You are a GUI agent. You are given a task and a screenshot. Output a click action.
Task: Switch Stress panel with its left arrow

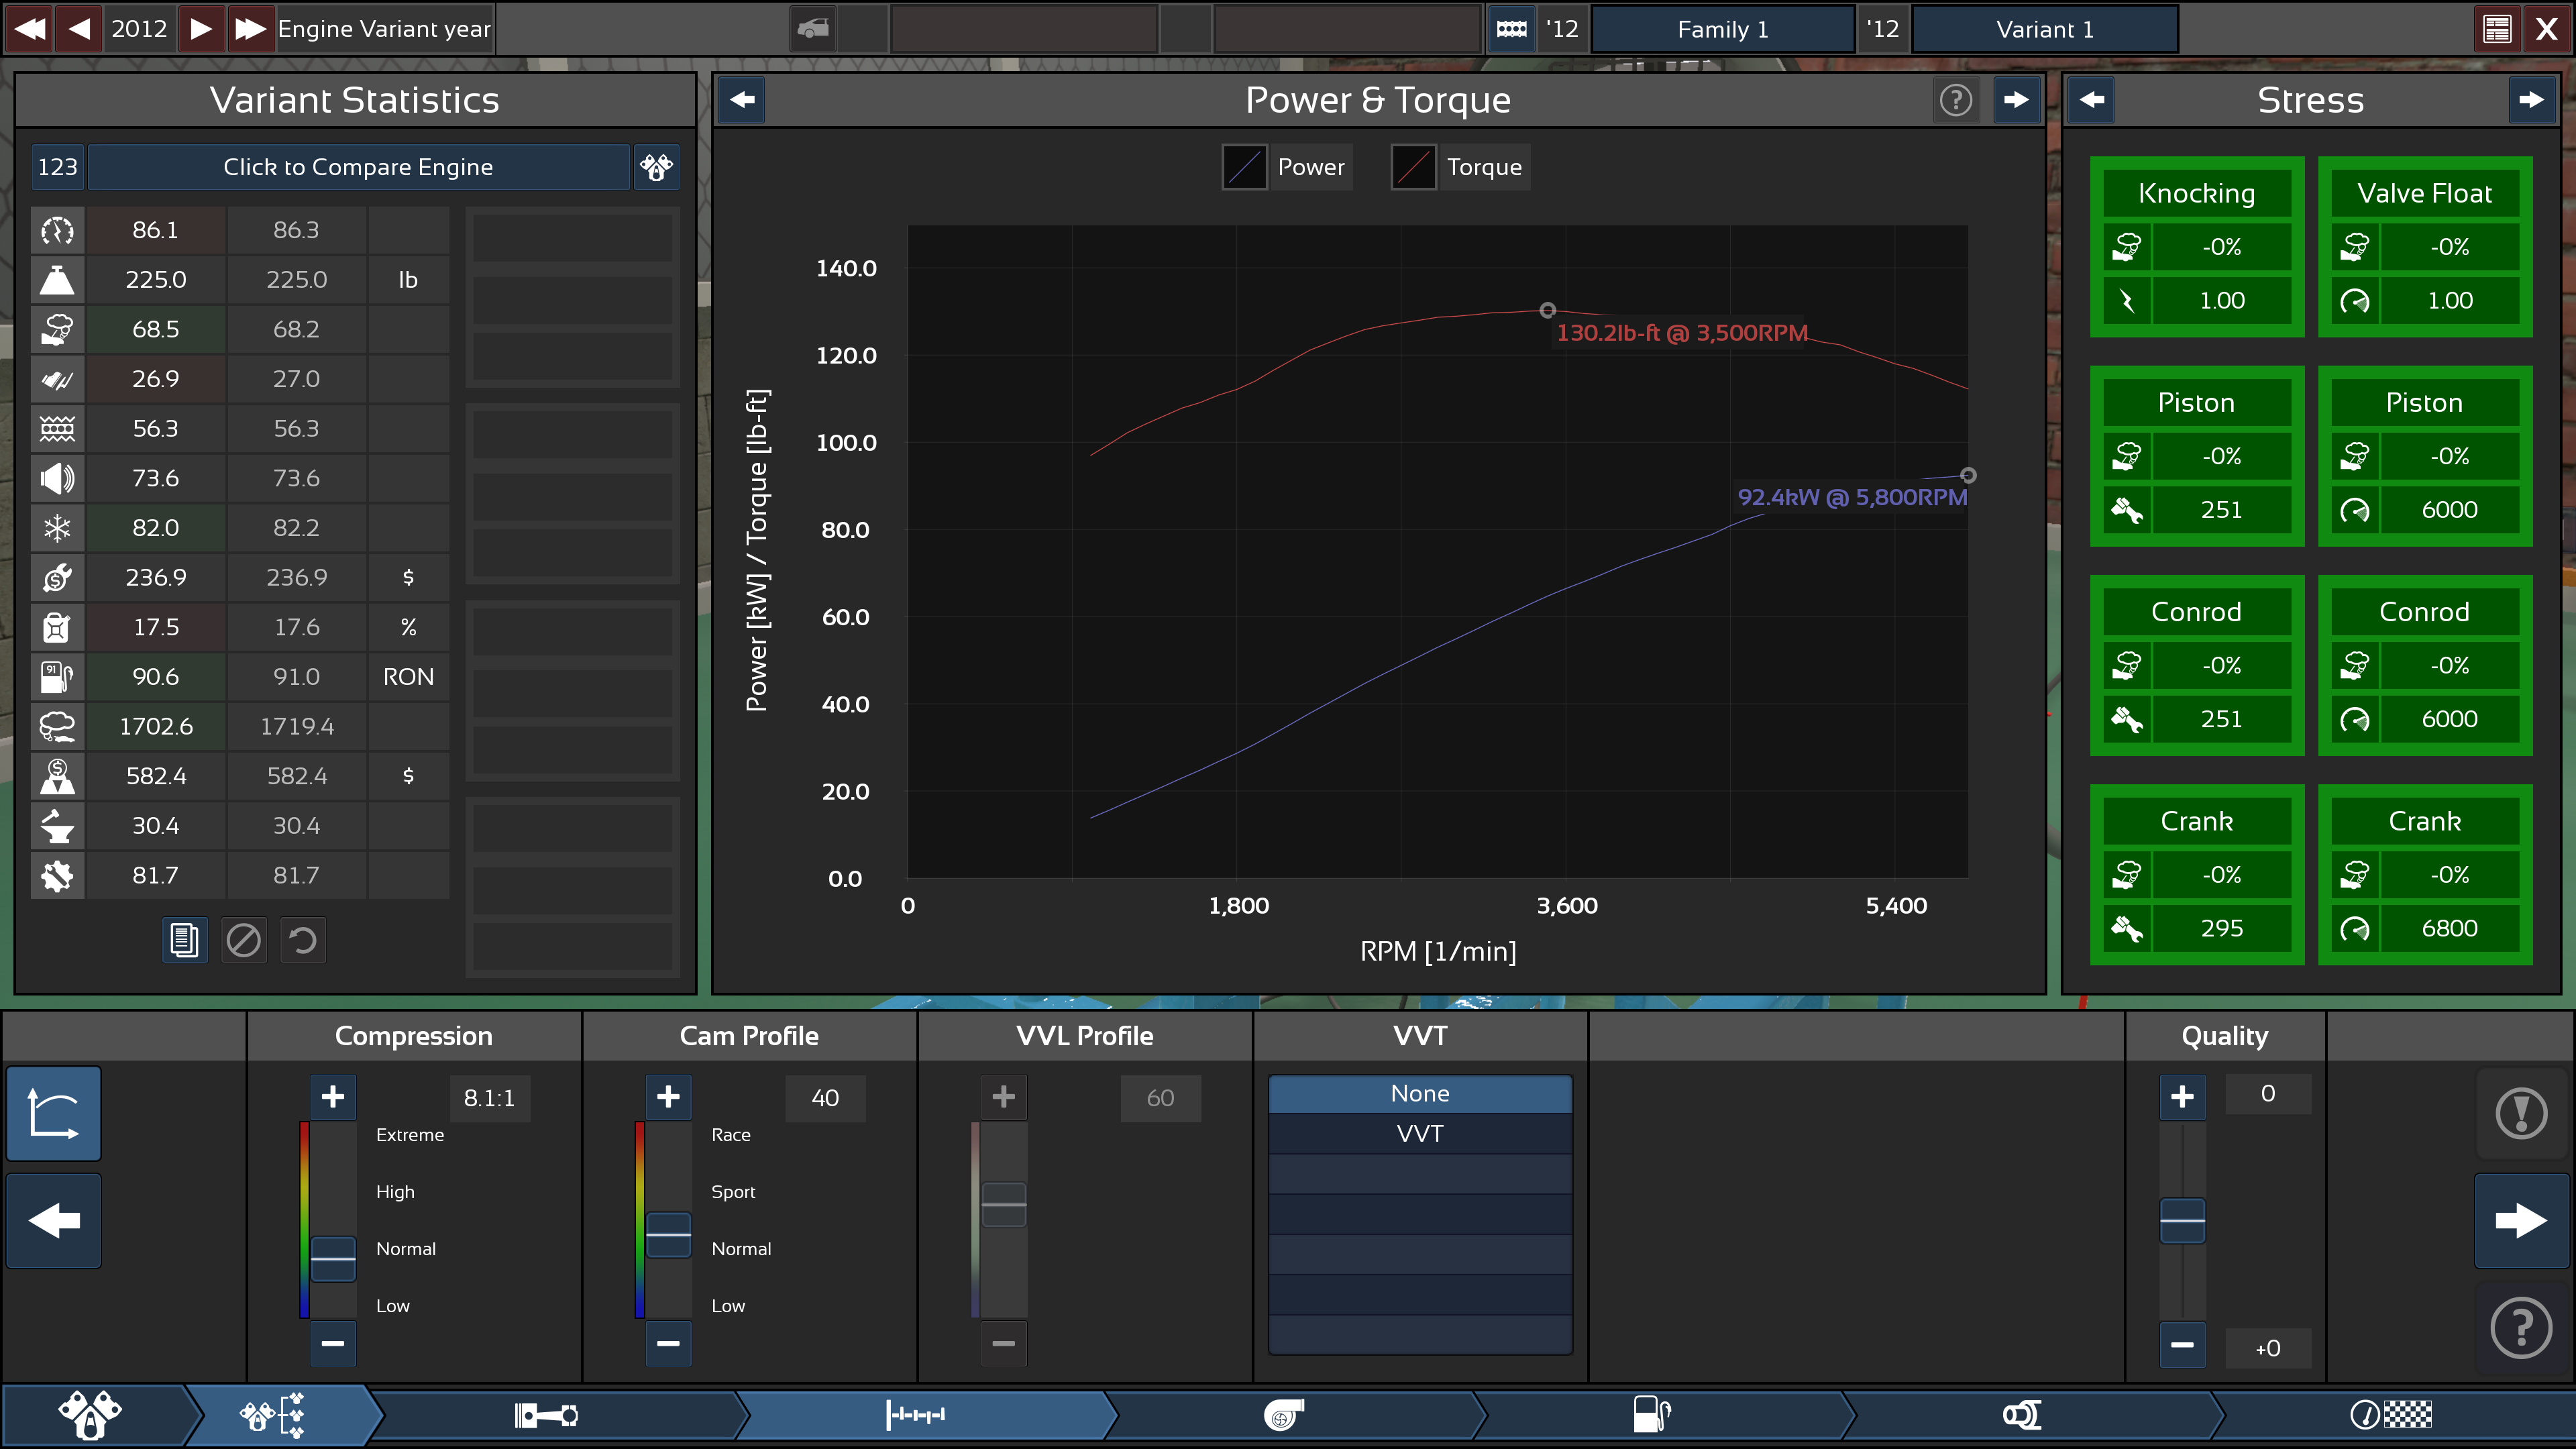point(2091,99)
